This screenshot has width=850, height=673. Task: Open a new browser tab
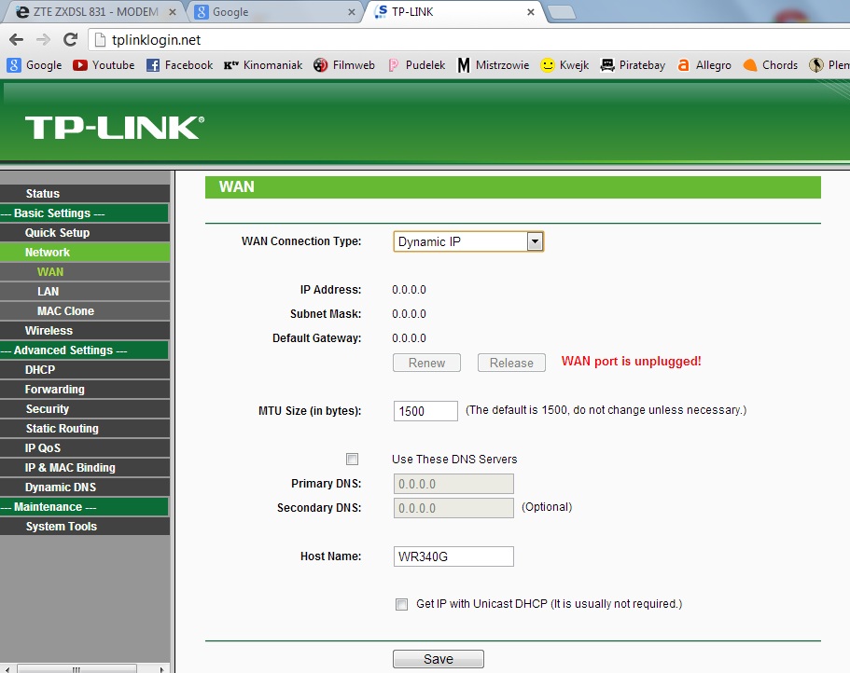coord(562,12)
